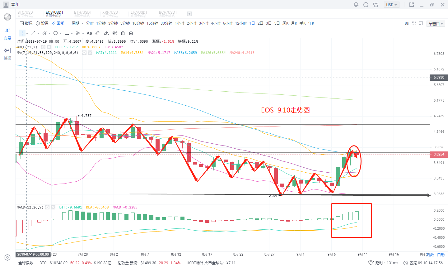Toggle 自动 auto scale
448x268 pixels.
441,255
